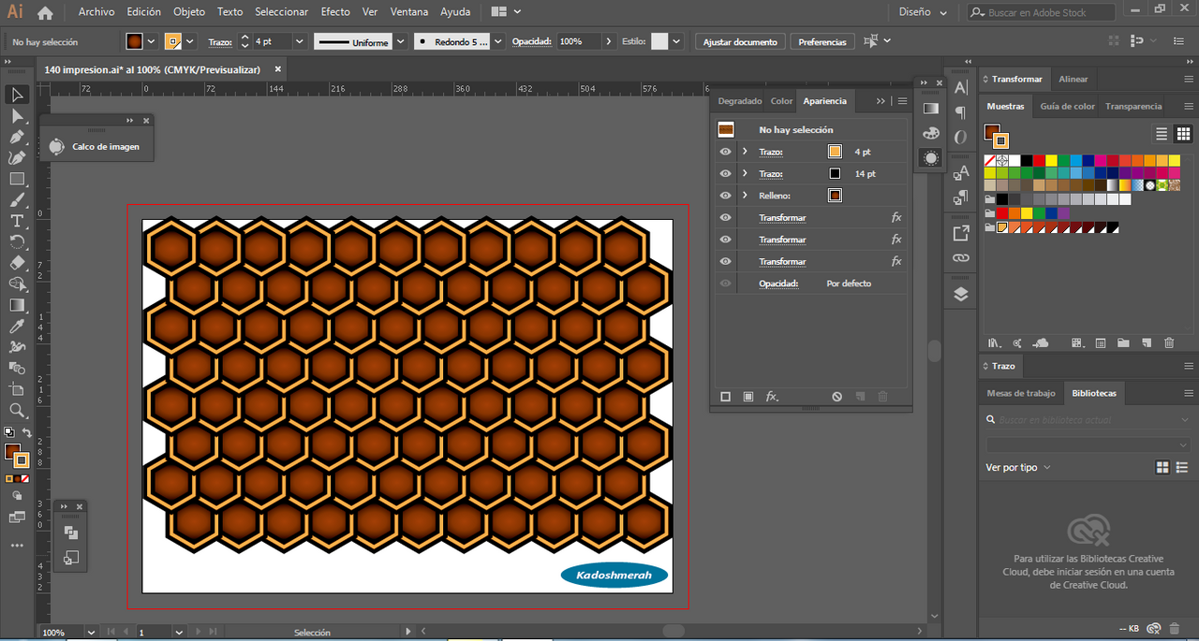The image size is (1199, 641).
Task: Click Preferencias button
Action: (822, 42)
